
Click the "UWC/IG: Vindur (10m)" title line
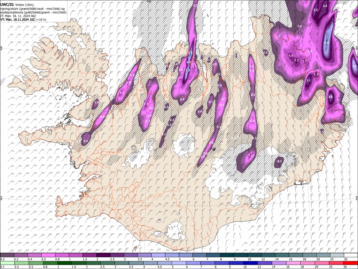18,5
